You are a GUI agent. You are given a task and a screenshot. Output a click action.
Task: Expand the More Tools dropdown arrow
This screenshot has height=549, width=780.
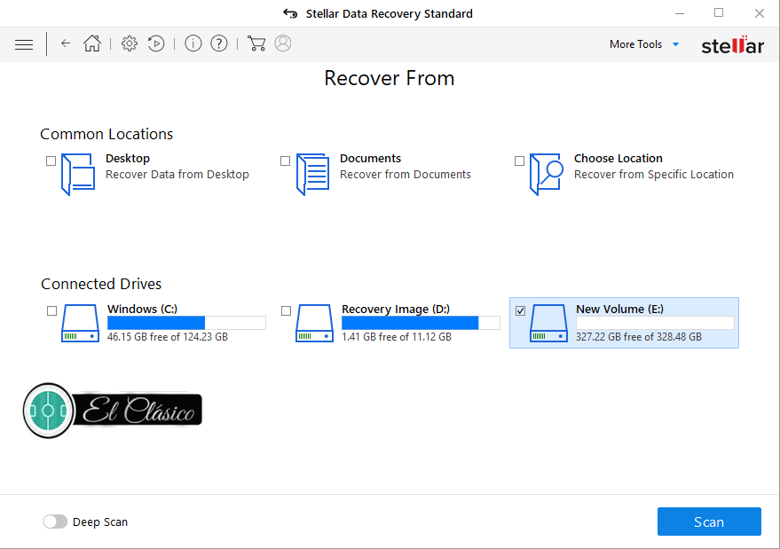[x=675, y=44]
